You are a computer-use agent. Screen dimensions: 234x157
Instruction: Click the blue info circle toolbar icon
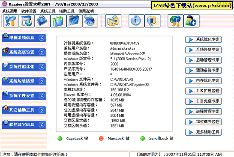[136, 21]
